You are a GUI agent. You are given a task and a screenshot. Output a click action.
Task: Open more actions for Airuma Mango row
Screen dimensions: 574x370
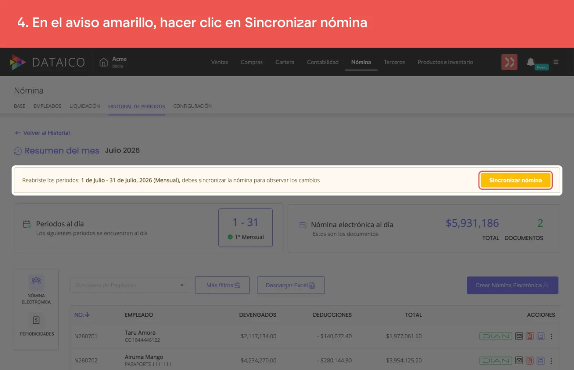(x=552, y=360)
